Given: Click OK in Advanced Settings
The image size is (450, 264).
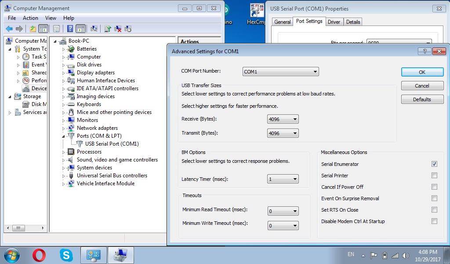Looking at the screenshot, I should 422,72.
